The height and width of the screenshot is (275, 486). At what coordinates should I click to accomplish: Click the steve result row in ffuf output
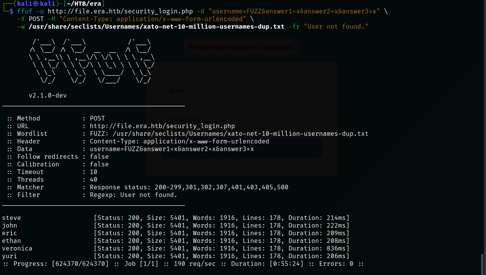coord(11,218)
